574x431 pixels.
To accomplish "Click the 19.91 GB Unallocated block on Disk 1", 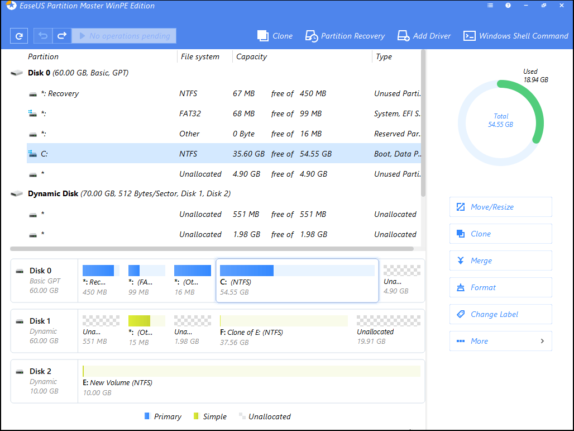I will coord(389,331).
